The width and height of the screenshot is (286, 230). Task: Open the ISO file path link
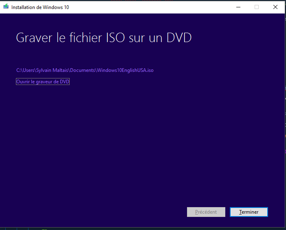pos(85,70)
